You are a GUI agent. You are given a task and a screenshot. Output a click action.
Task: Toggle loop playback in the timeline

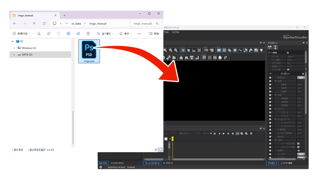tap(237, 133)
